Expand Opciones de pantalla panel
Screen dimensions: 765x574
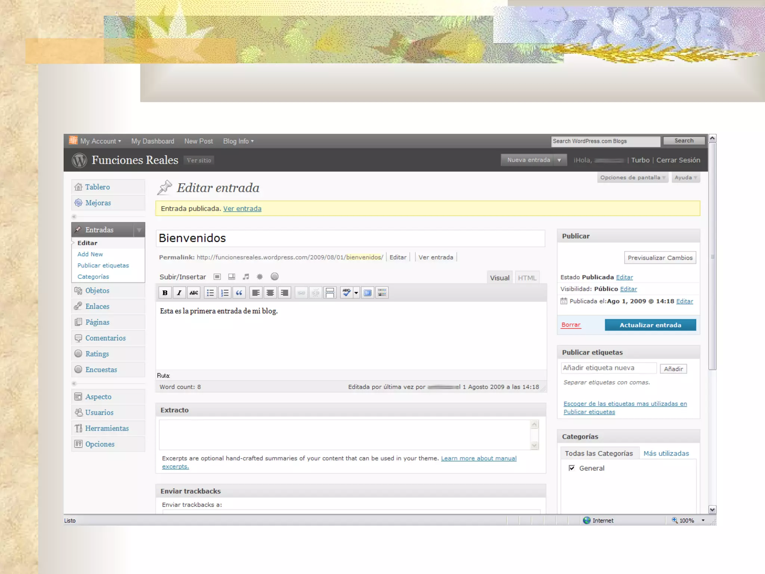[632, 178]
